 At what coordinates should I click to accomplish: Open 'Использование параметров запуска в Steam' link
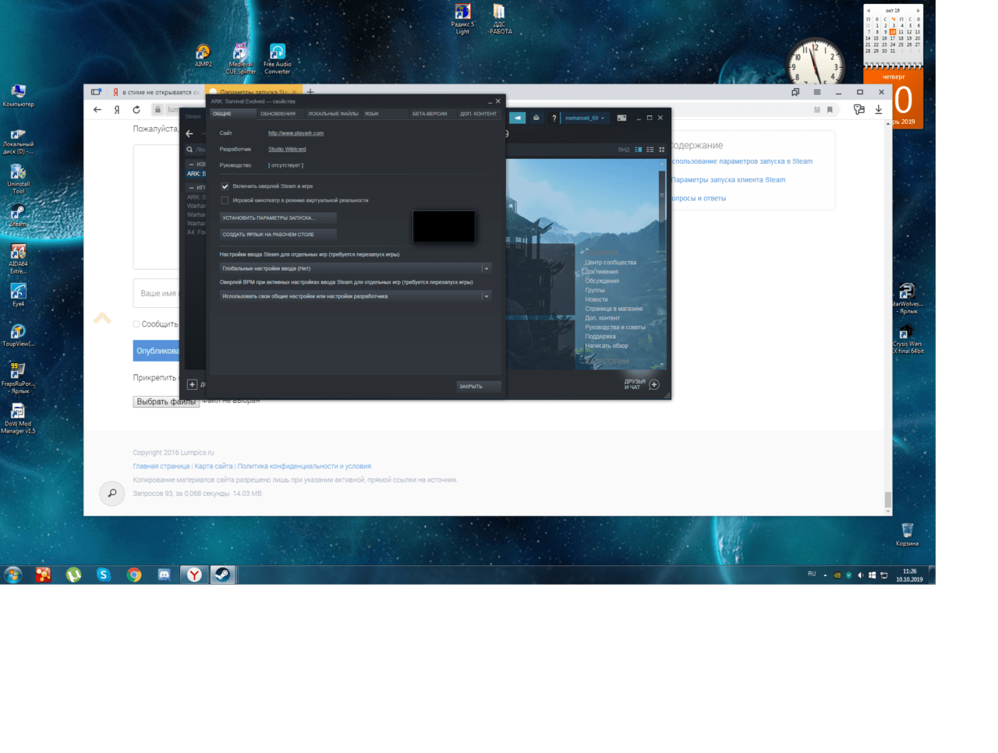(x=741, y=161)
